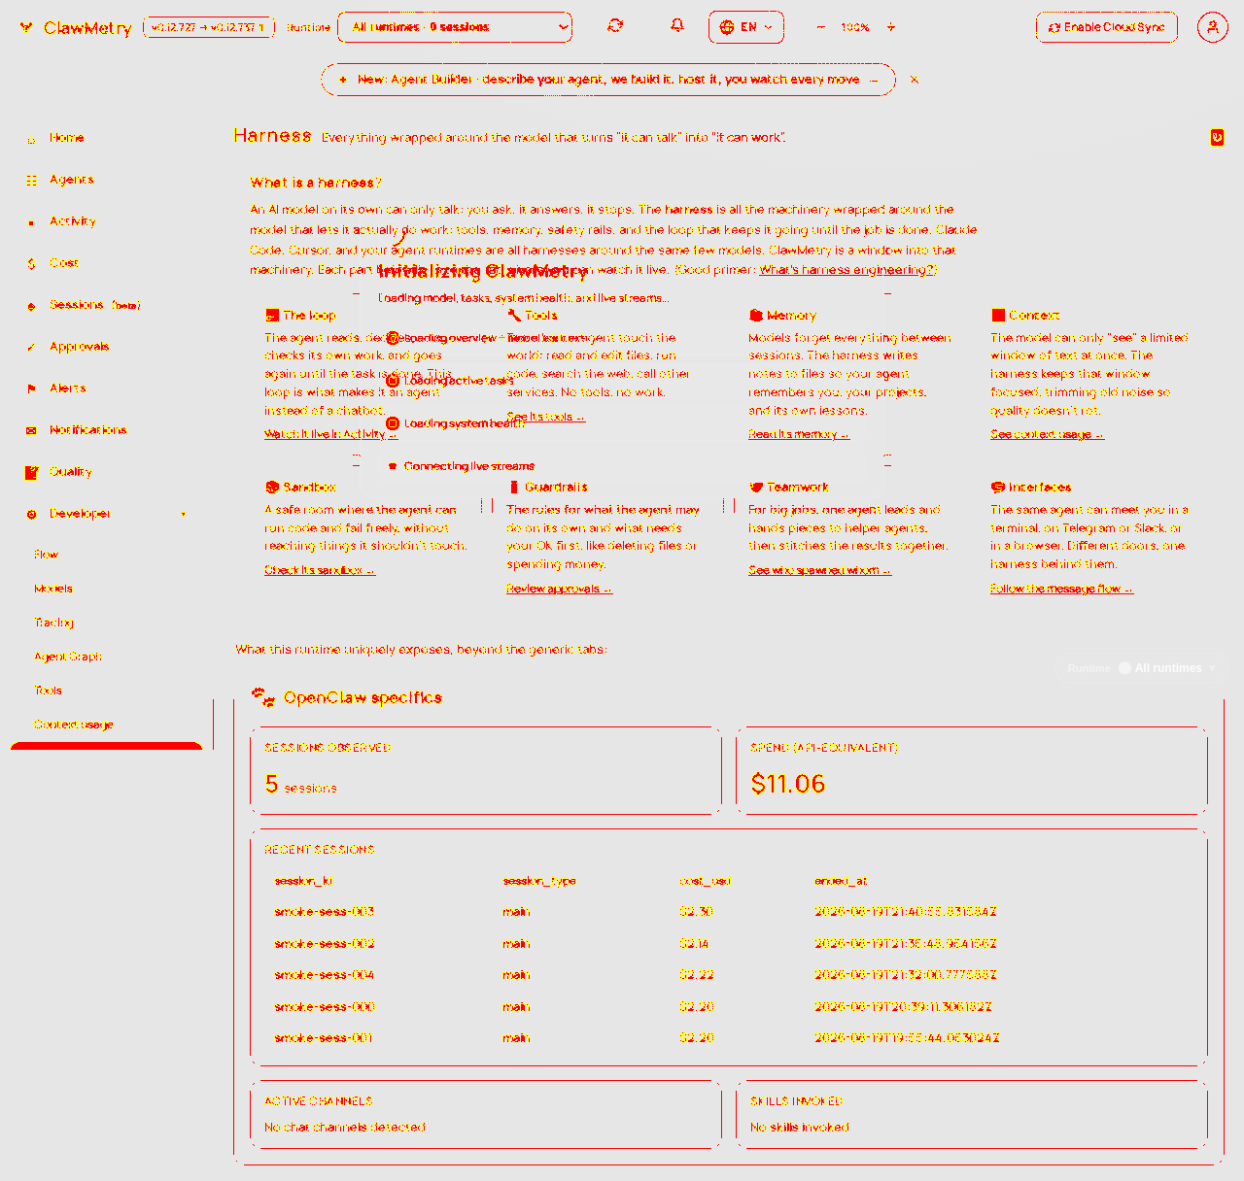Select the smoke-sess-001 session row
Image resolution: width=1244 pixels, height=1181 pixels.
[x=729, y=1038]
